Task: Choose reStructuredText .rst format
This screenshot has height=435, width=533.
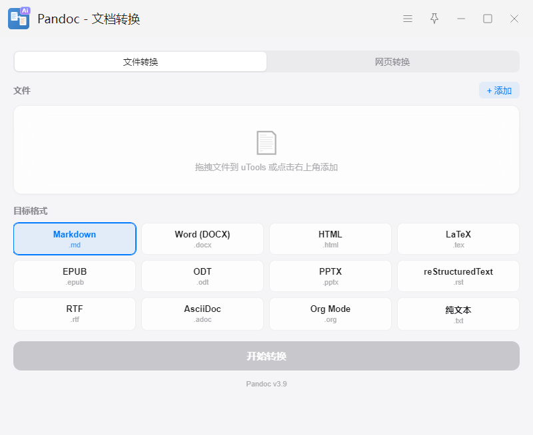Action: 458,276
